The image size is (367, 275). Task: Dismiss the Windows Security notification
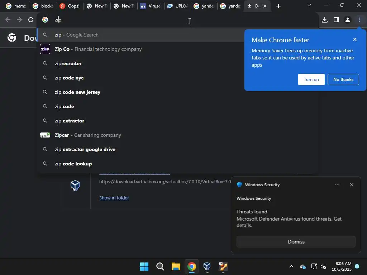(x=296, y=242)
